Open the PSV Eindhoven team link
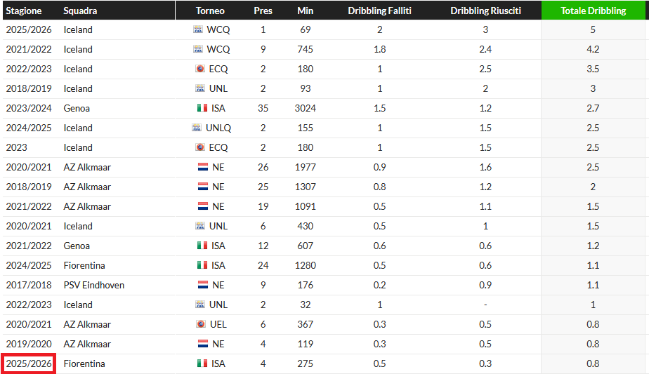This screenshot has width=649, height=374. 93,285
